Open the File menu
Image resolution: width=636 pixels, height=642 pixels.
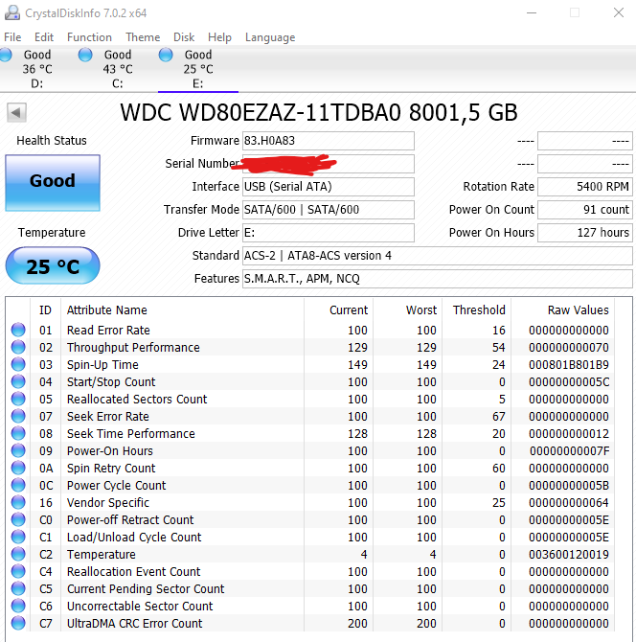pyautogui.click(x=12, y=37)
